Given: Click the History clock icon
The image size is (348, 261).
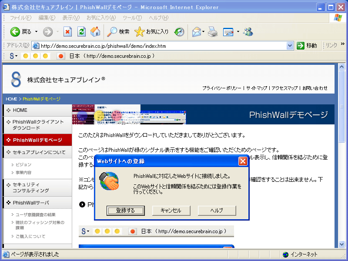Looking at the screenshot, I should point(179,32).
